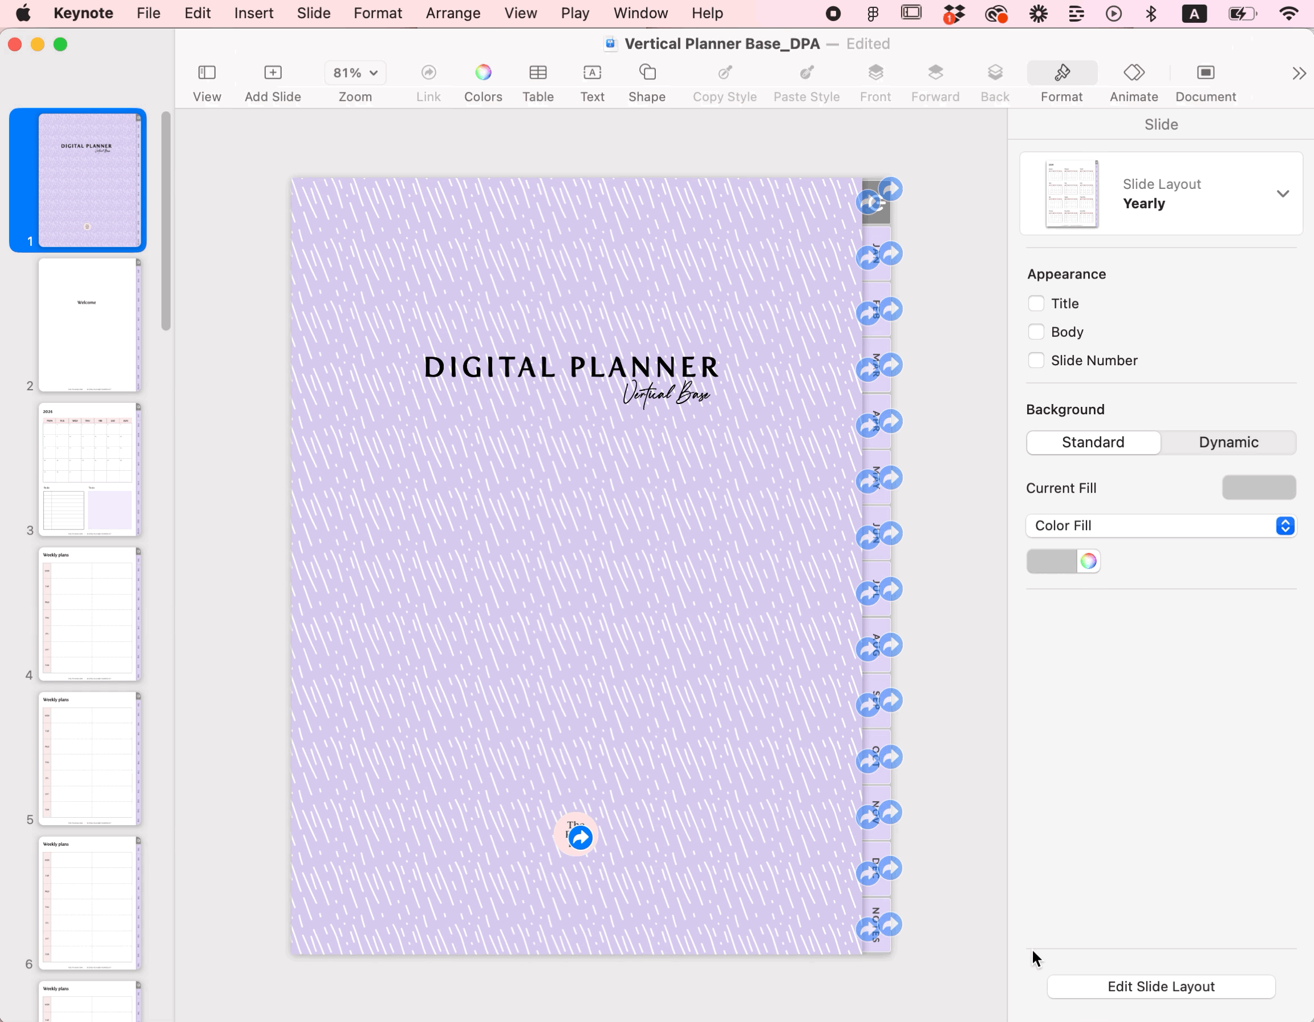The height and width of the screenshot is (1022, 1314).
Task: Click the Add Slide toolbar icon
Action: coord(273,73)
